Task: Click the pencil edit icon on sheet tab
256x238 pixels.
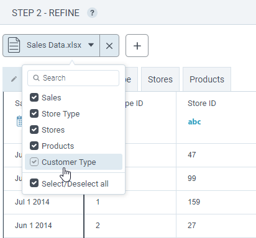Action: pos(14,79)
